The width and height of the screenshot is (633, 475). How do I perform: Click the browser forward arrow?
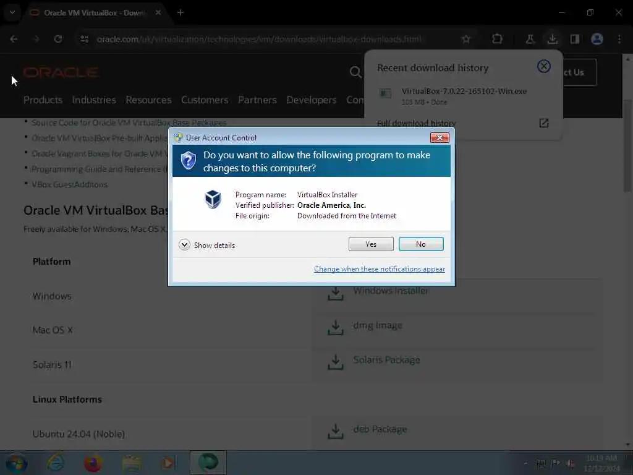(36, 39)
